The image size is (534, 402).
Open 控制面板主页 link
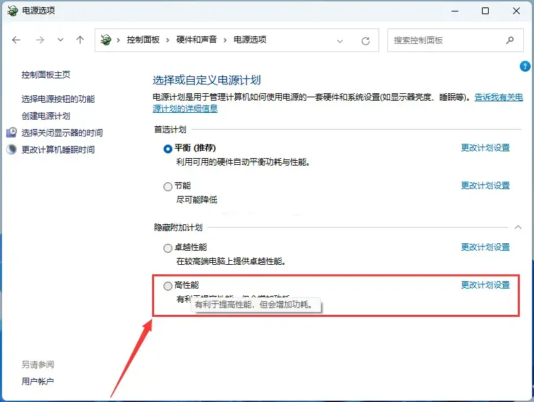(x=46, y=75)
